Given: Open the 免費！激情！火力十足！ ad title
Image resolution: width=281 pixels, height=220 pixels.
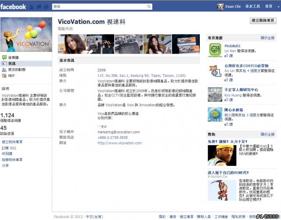Looking at the screenshot, I should [x=227, y=141].
